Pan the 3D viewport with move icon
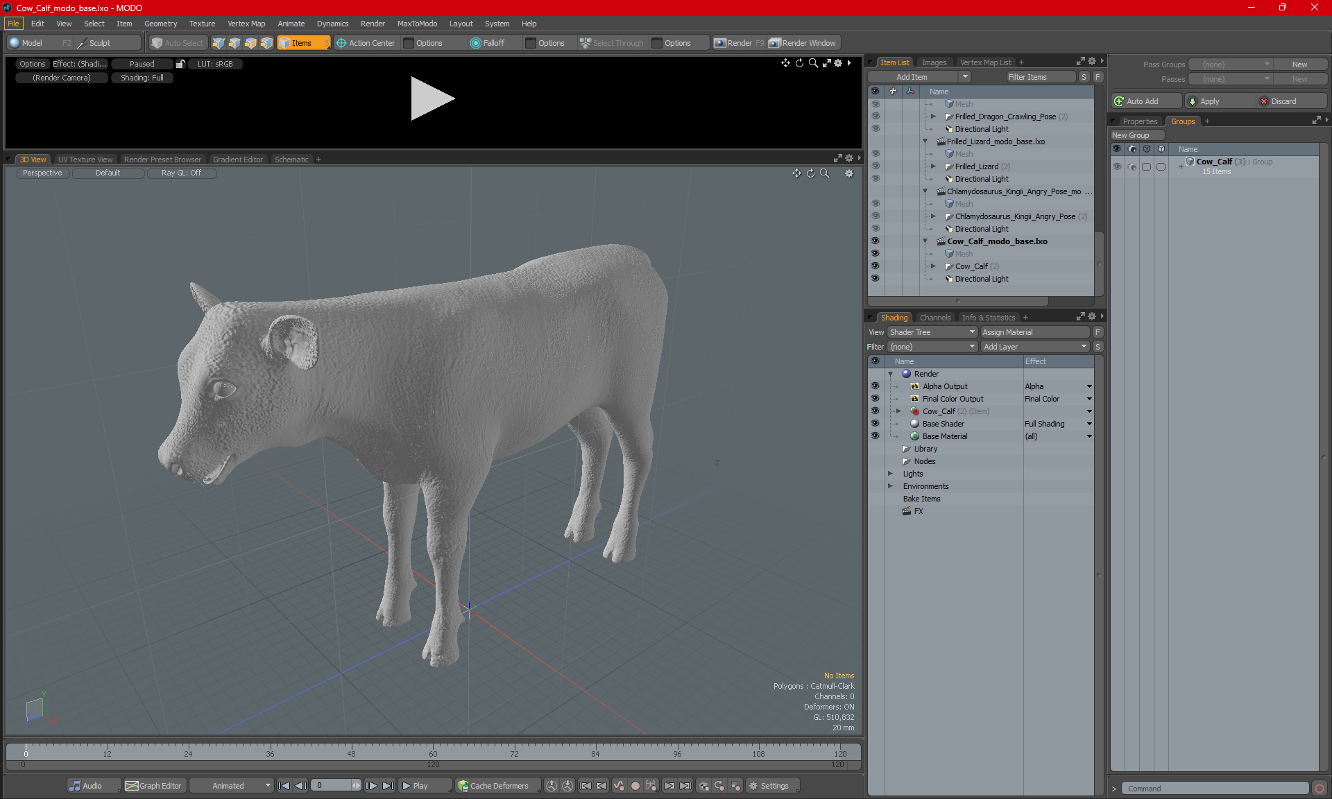This screenshot has height=799, width=1332. (x=796, y=173)
